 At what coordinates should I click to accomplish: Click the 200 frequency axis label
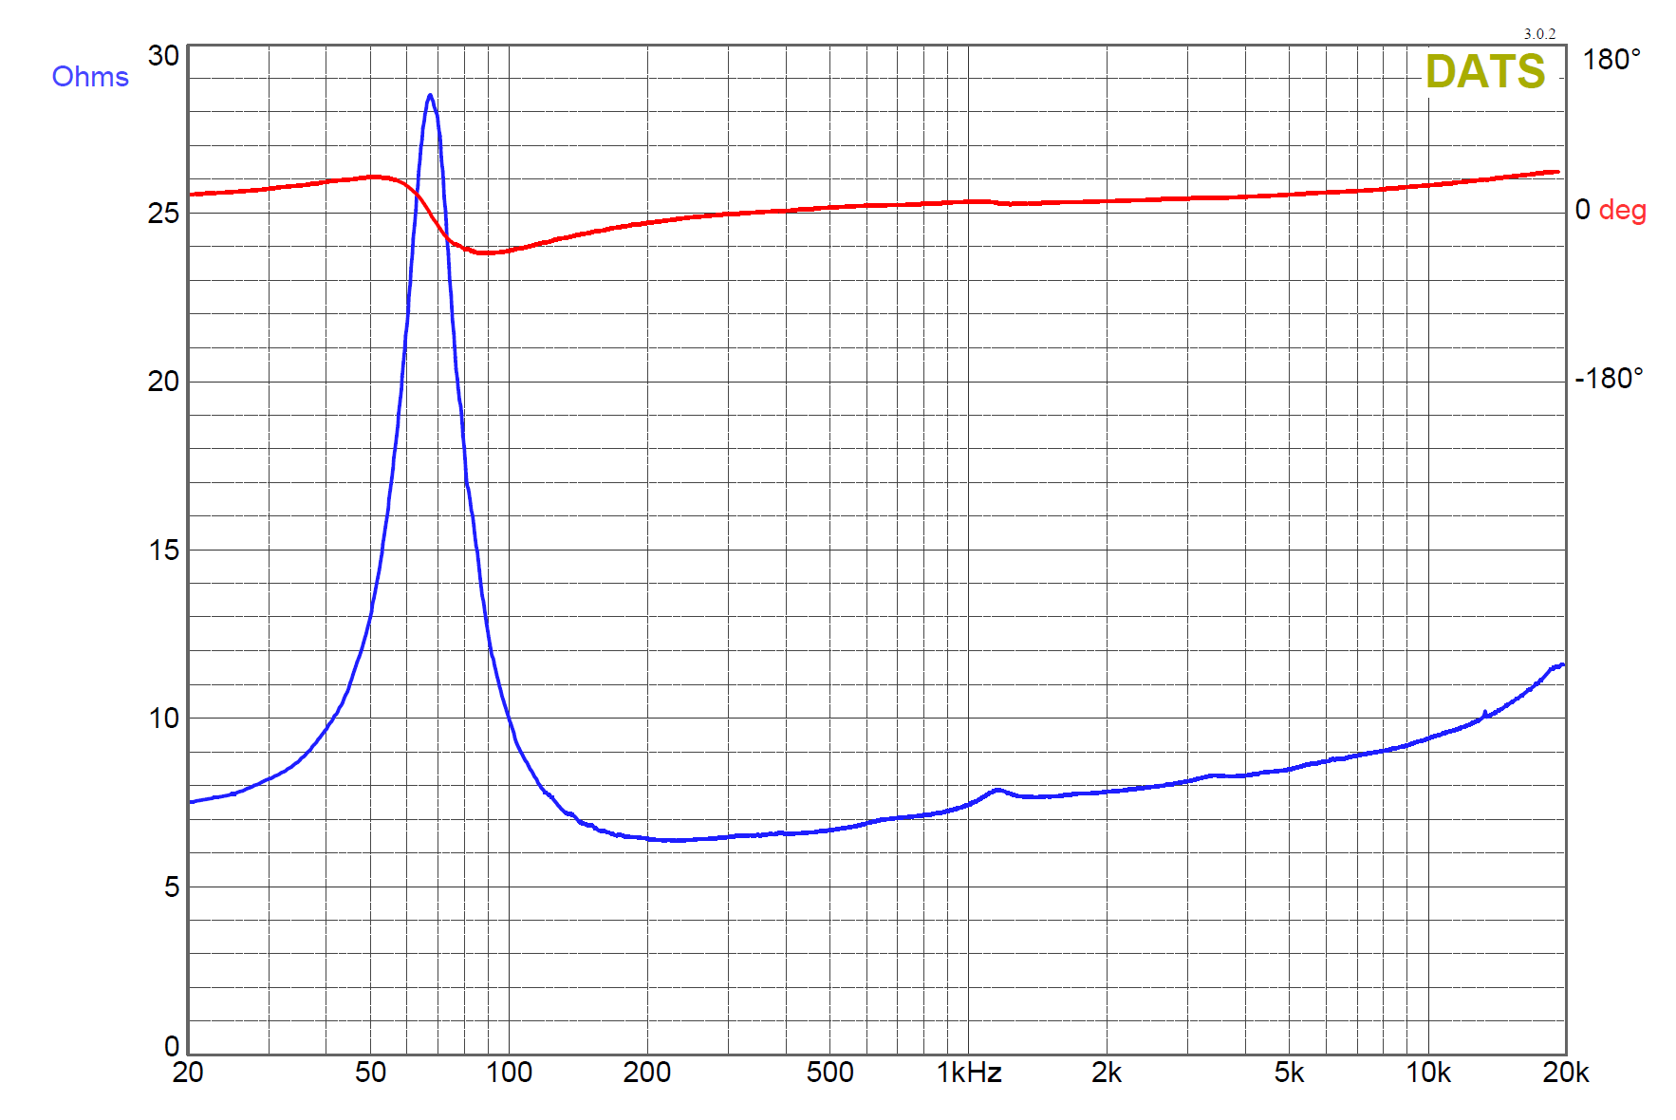pos(647,1073)
